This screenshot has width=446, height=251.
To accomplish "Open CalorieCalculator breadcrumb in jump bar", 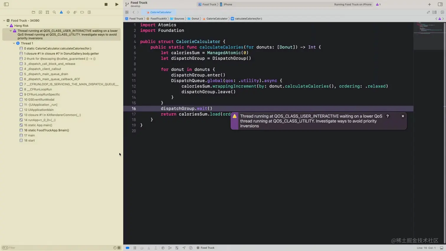I will pos(215,19).
